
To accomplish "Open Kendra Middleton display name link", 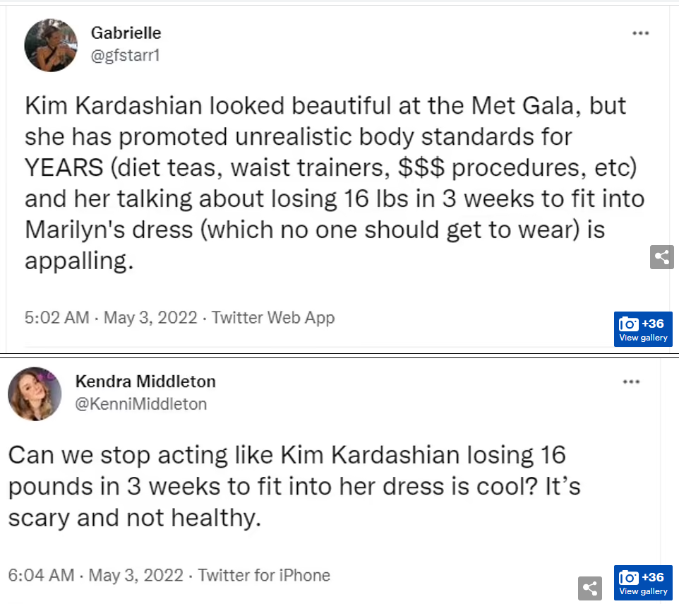I will pos(145,381).
